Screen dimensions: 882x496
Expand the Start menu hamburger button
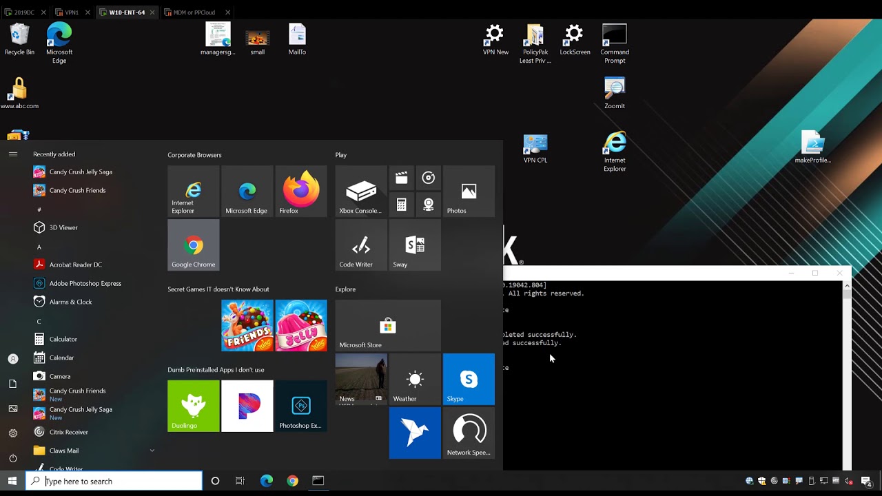[12, 154]
